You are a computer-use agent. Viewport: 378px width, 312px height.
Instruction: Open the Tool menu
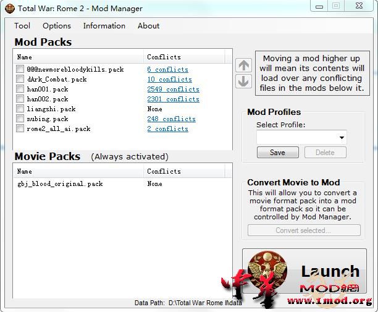point(22,26)
